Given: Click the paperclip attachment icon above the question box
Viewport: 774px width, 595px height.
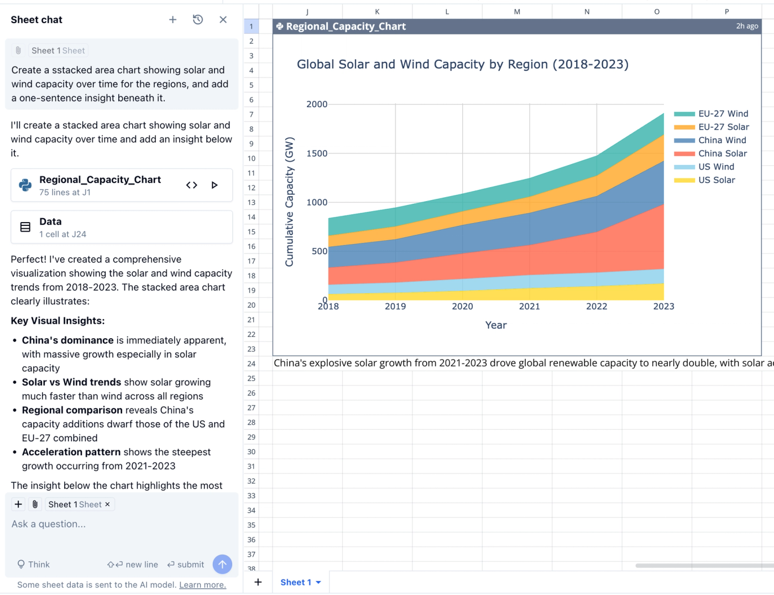Looking at the screenshot, I should pos(34,504).
